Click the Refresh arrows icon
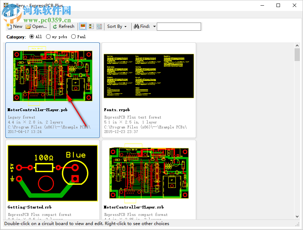This screenshot has width=303, height=230. [x=55, y=26]
